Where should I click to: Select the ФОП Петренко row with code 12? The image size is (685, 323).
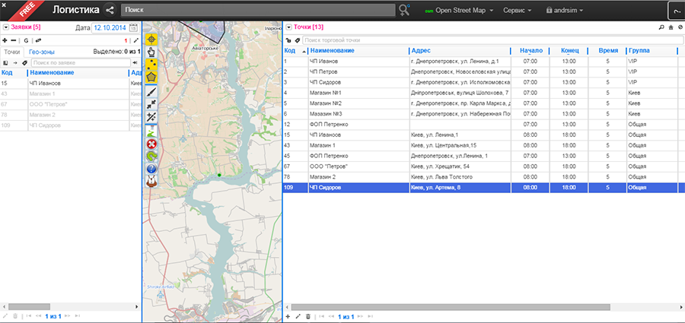pos(483,125)
